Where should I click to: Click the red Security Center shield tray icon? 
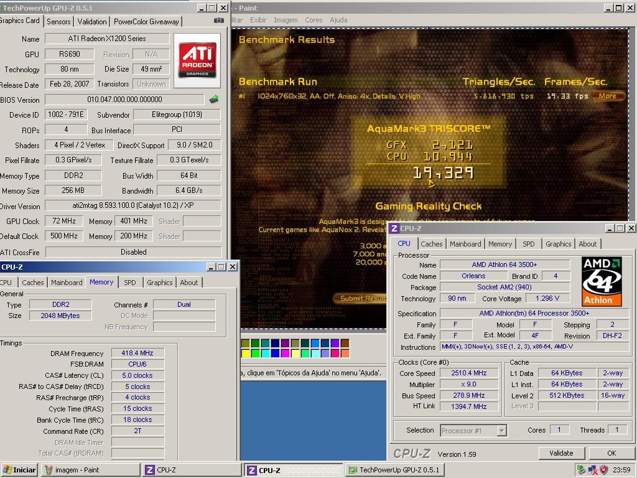[603, 470]
